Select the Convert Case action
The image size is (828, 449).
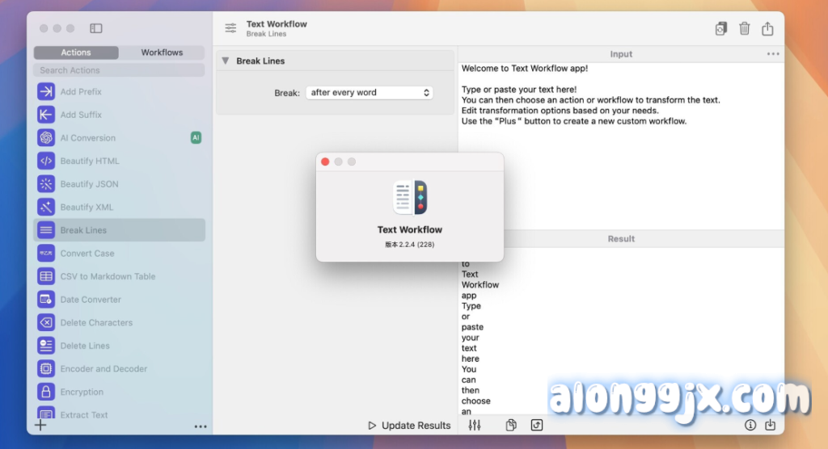click(x=87, y=254)
